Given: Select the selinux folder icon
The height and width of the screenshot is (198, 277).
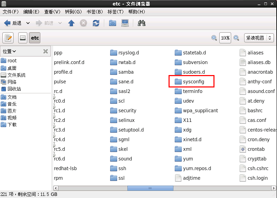Looking at the screenshot, I should (x=113, y=120).
